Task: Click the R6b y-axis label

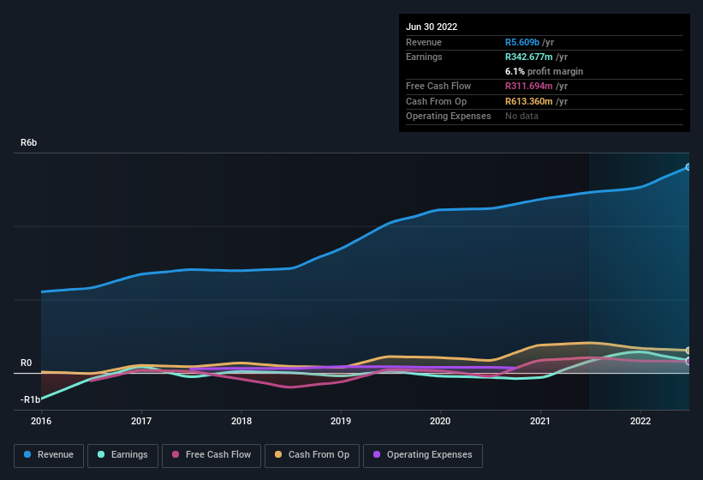Action: pyautogui.click(x=29, y=142)
